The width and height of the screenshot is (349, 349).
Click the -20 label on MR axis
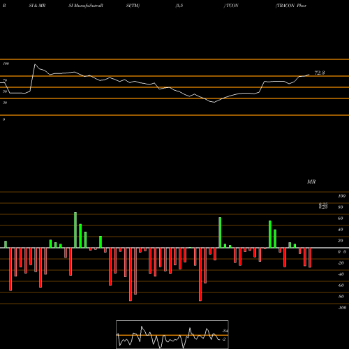coord(341,263)
